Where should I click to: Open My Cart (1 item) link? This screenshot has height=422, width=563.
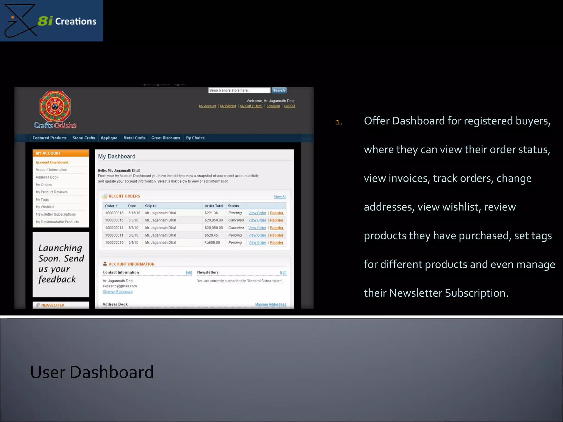pos(251,106)
